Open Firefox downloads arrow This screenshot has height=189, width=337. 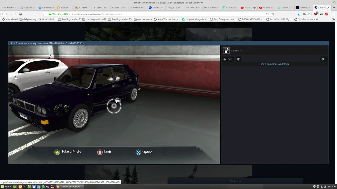click(x=299, y=14)
